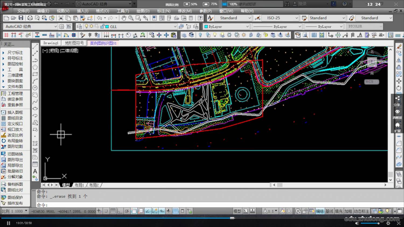This screenshot has height=227, width=404.
Task: Toggle the 填充 status button
Action: pos(339,211)
